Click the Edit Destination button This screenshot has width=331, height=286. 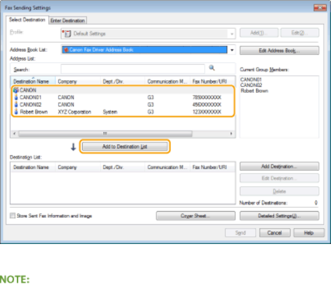pyautogui.click(x=279, y=178)
